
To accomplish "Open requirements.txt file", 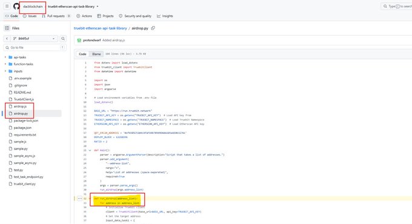I will click(x=25, y=135).
